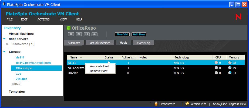Screen dimensions: 249x108
Task: Select da111 under Storage
Action: (x=20, y=57)
